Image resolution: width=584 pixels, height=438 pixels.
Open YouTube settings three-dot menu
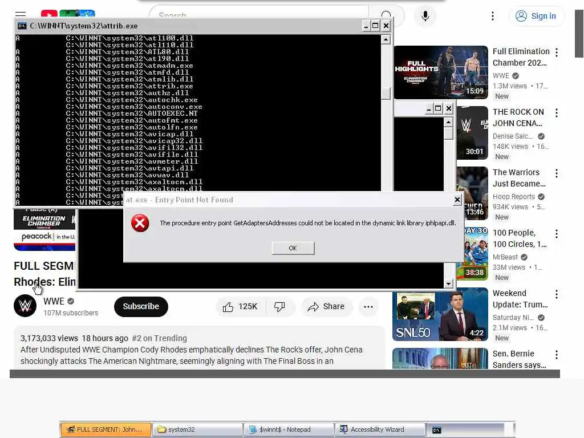click(492, 16)
